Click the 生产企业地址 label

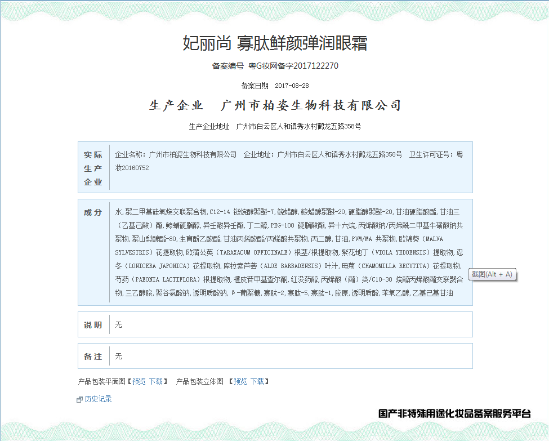209,127
